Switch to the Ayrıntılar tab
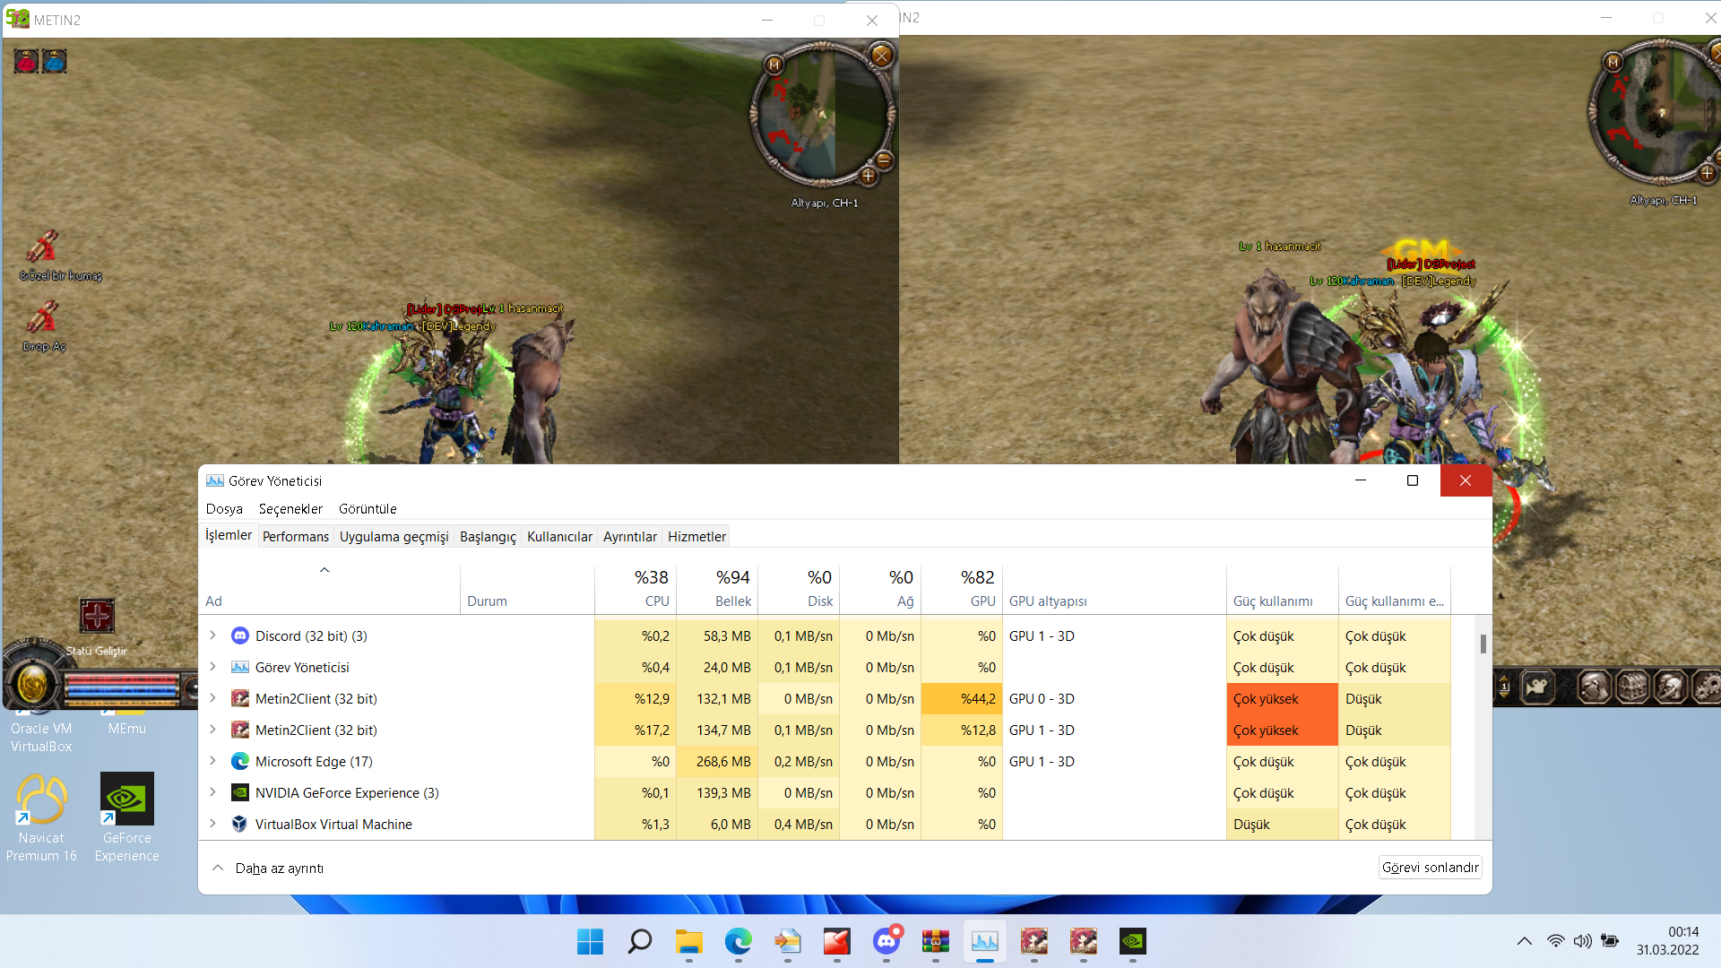1721x968 pixels. [x=629, y=536]
